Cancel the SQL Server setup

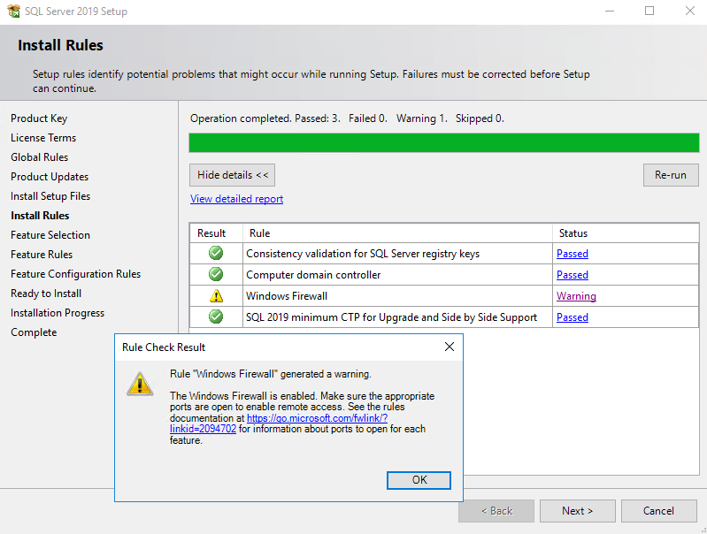(x=658, y=510)
